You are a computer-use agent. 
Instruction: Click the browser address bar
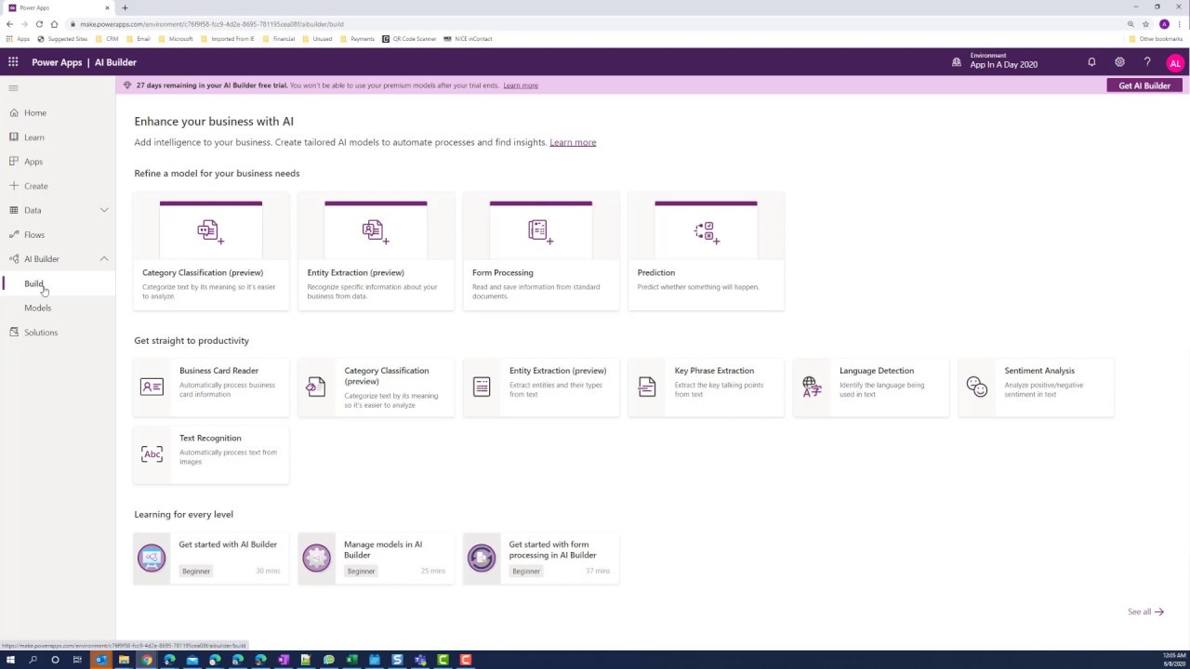(x=595, y=24)
